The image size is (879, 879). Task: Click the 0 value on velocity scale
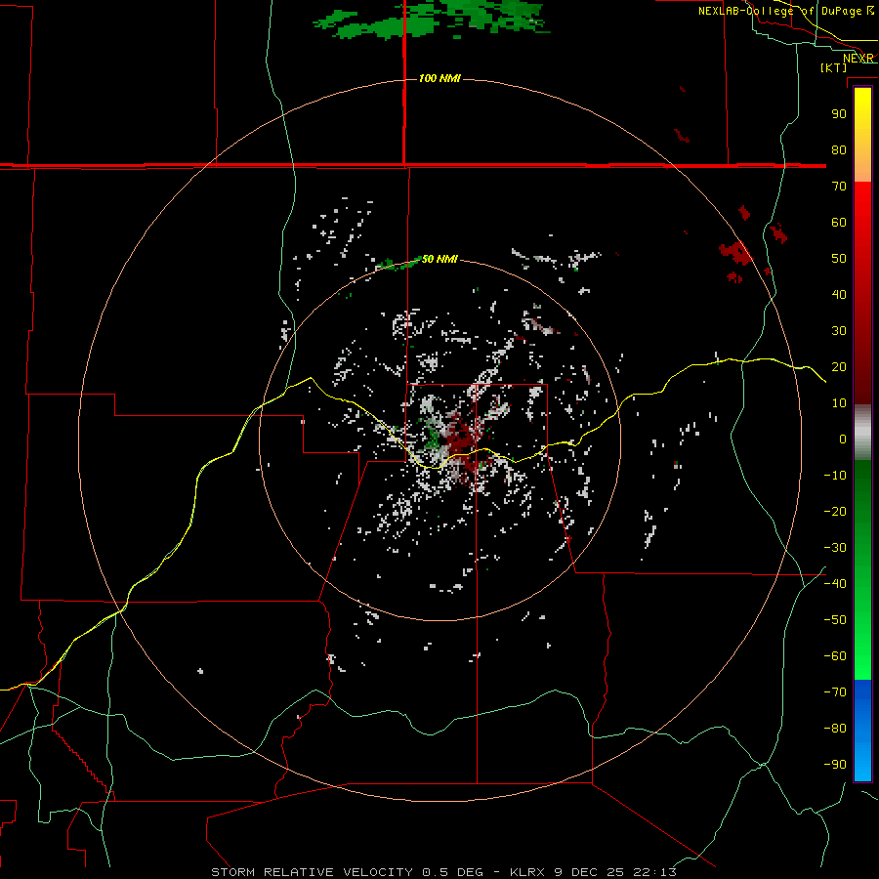click(x=843, y=439)
